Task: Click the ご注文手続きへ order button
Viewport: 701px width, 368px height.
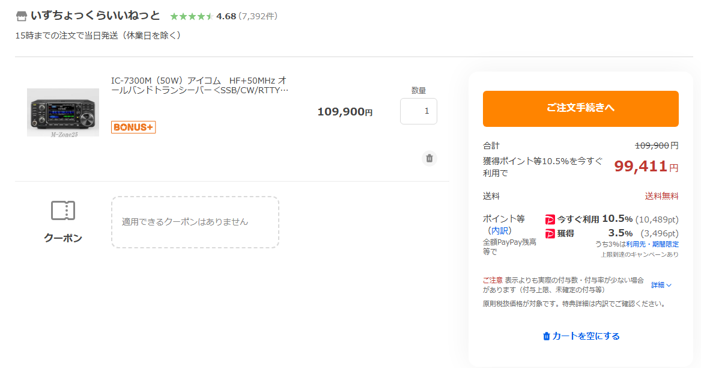Action: tap(581, 109)
